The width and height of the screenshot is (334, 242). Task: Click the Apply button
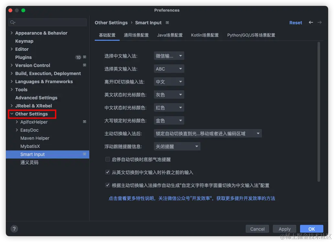(x=285, y=229)
